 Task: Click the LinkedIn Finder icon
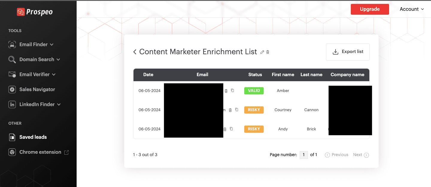(12, 104)
